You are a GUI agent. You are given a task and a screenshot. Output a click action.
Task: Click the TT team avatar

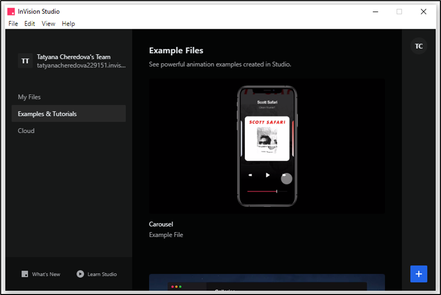click(x=25, y=61)
